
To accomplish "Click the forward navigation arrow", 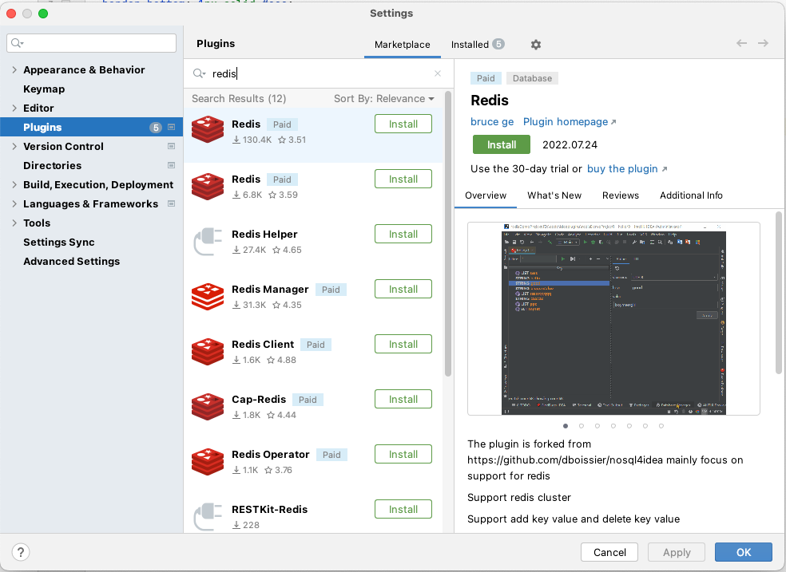I will pyautogui.click(x=763, y=44).
